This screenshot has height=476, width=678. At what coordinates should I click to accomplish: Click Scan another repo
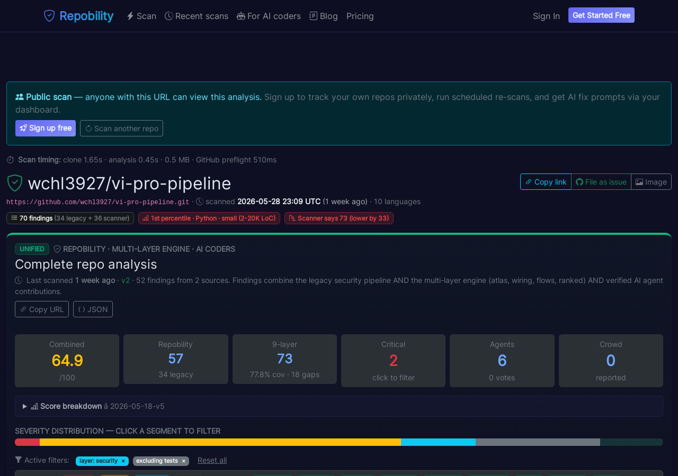point(121,128)
